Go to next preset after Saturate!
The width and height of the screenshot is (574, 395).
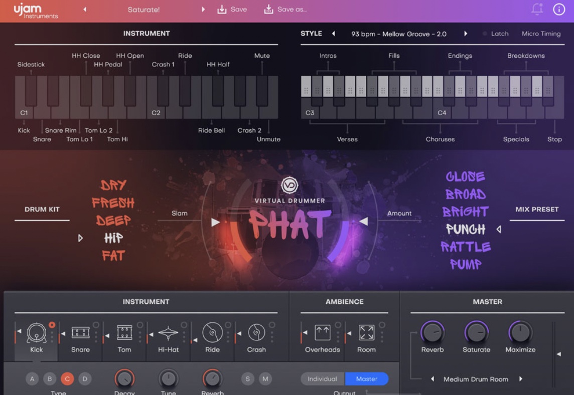(x=203, y=10)
